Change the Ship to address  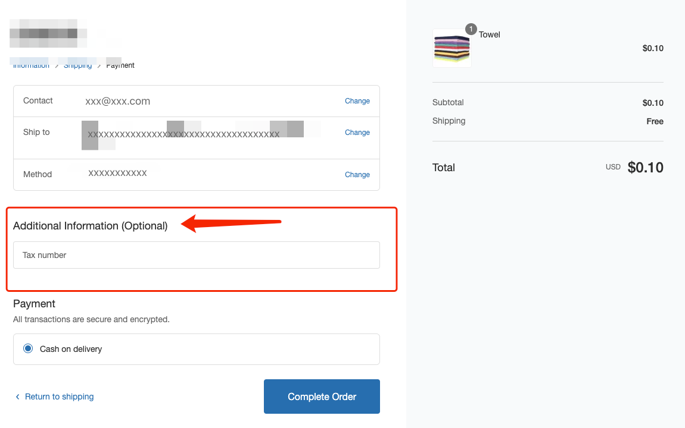coord(357,133)
